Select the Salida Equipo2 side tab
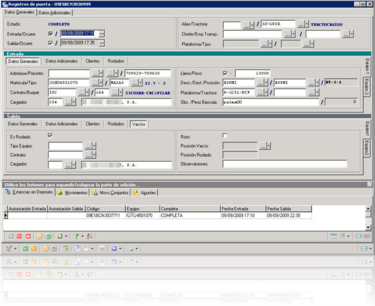This screenshot has width=375, height=306. (x=367, y=148)
